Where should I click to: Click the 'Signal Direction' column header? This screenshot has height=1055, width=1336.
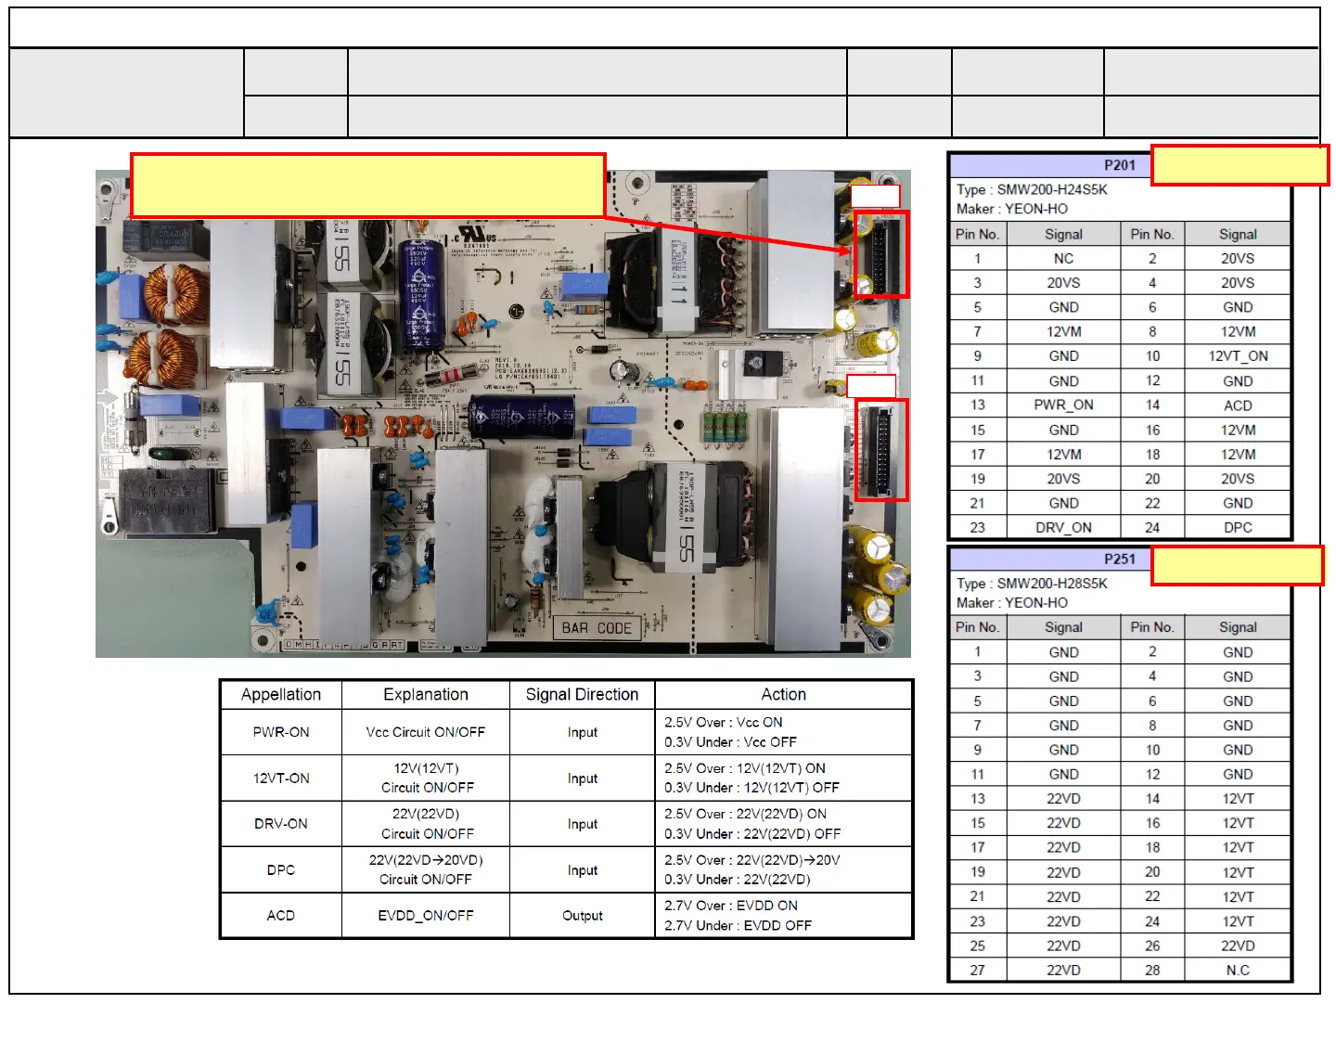582,695
